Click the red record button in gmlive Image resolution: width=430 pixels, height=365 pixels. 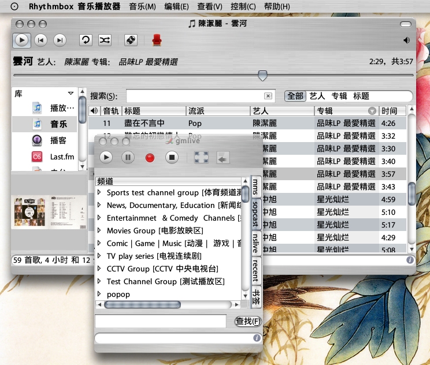point(150,158)
